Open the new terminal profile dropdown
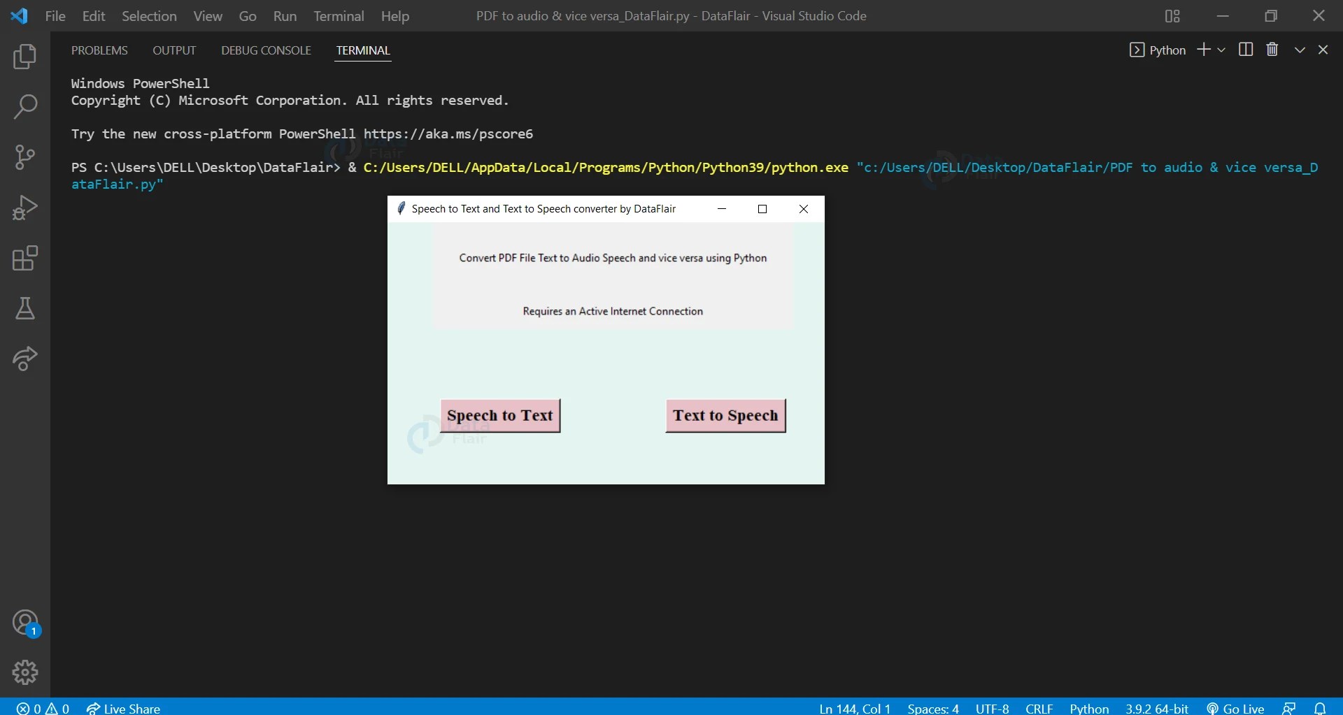The width and height of the screenshot is (1343, 715). pos(1221,49)
